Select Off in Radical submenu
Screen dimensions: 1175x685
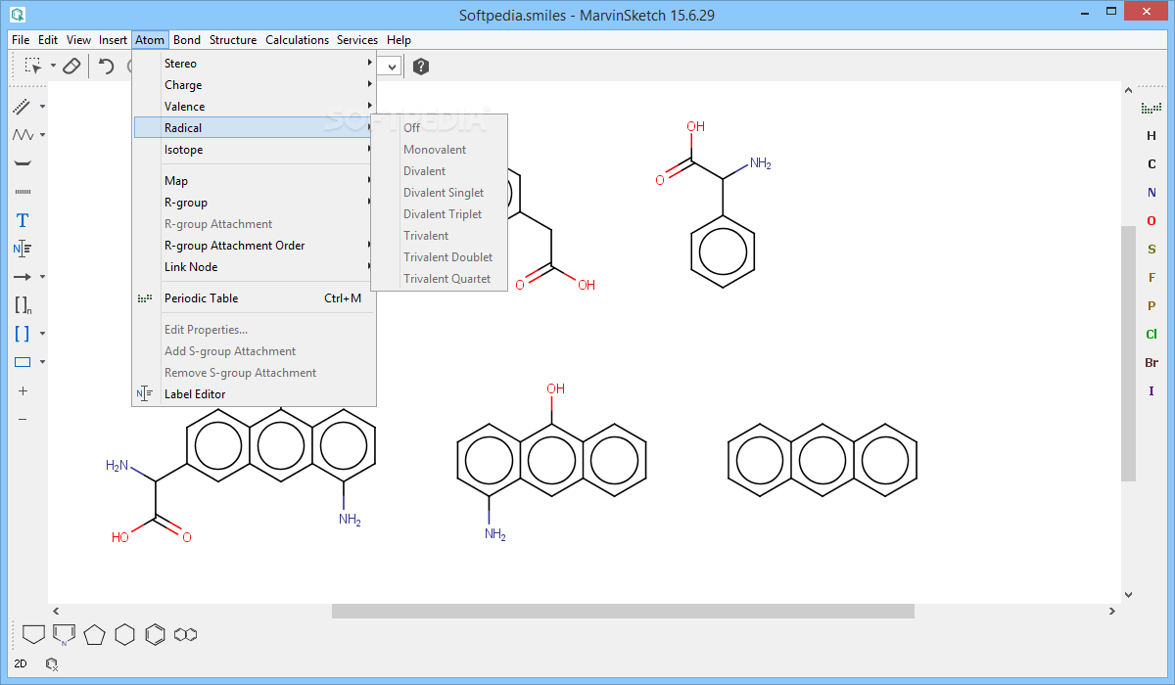440,128
